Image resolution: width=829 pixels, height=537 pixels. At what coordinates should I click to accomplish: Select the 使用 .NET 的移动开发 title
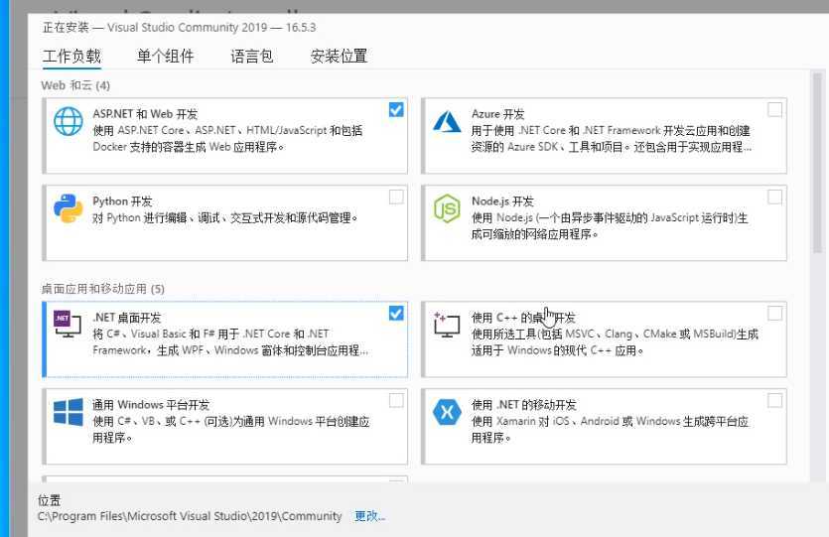523,404
